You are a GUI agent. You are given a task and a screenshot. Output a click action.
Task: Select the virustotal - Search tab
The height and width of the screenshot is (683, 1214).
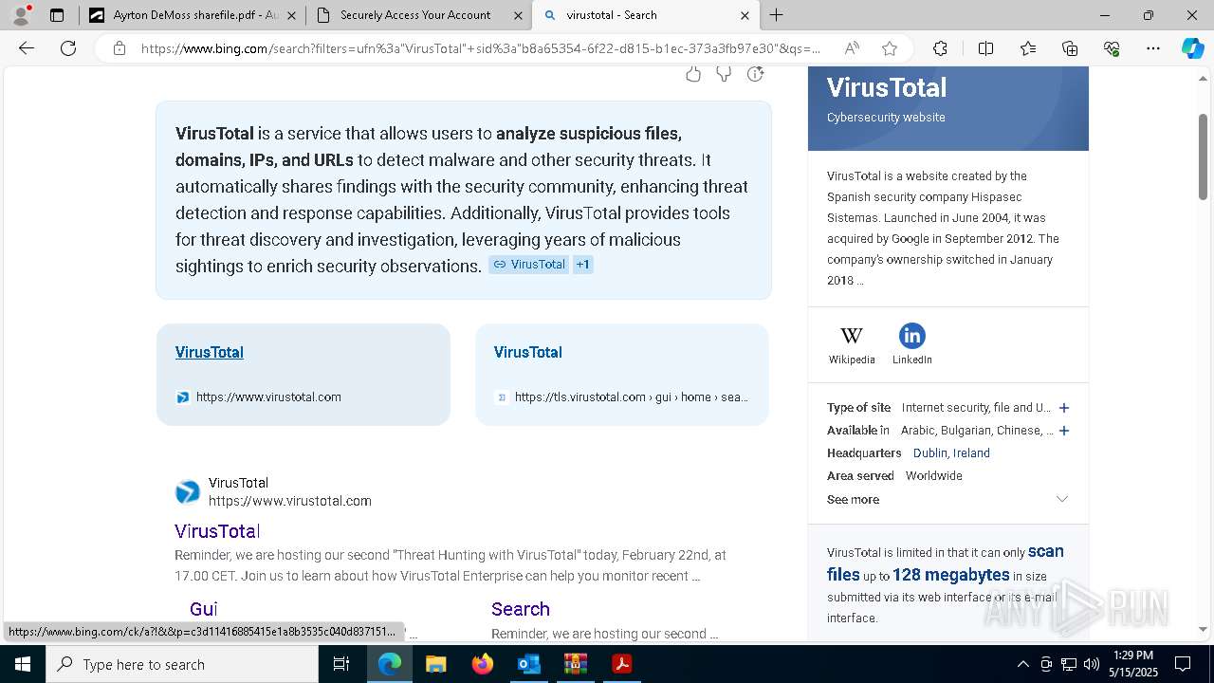pos(646,15)
